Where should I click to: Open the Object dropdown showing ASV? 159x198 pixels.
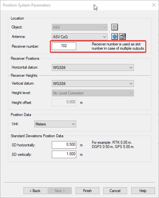click(79, 27)
